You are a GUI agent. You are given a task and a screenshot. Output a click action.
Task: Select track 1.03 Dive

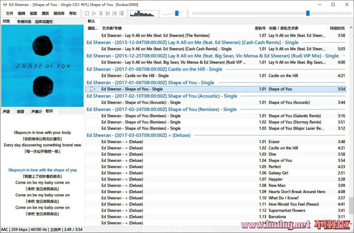click(216, 155)
